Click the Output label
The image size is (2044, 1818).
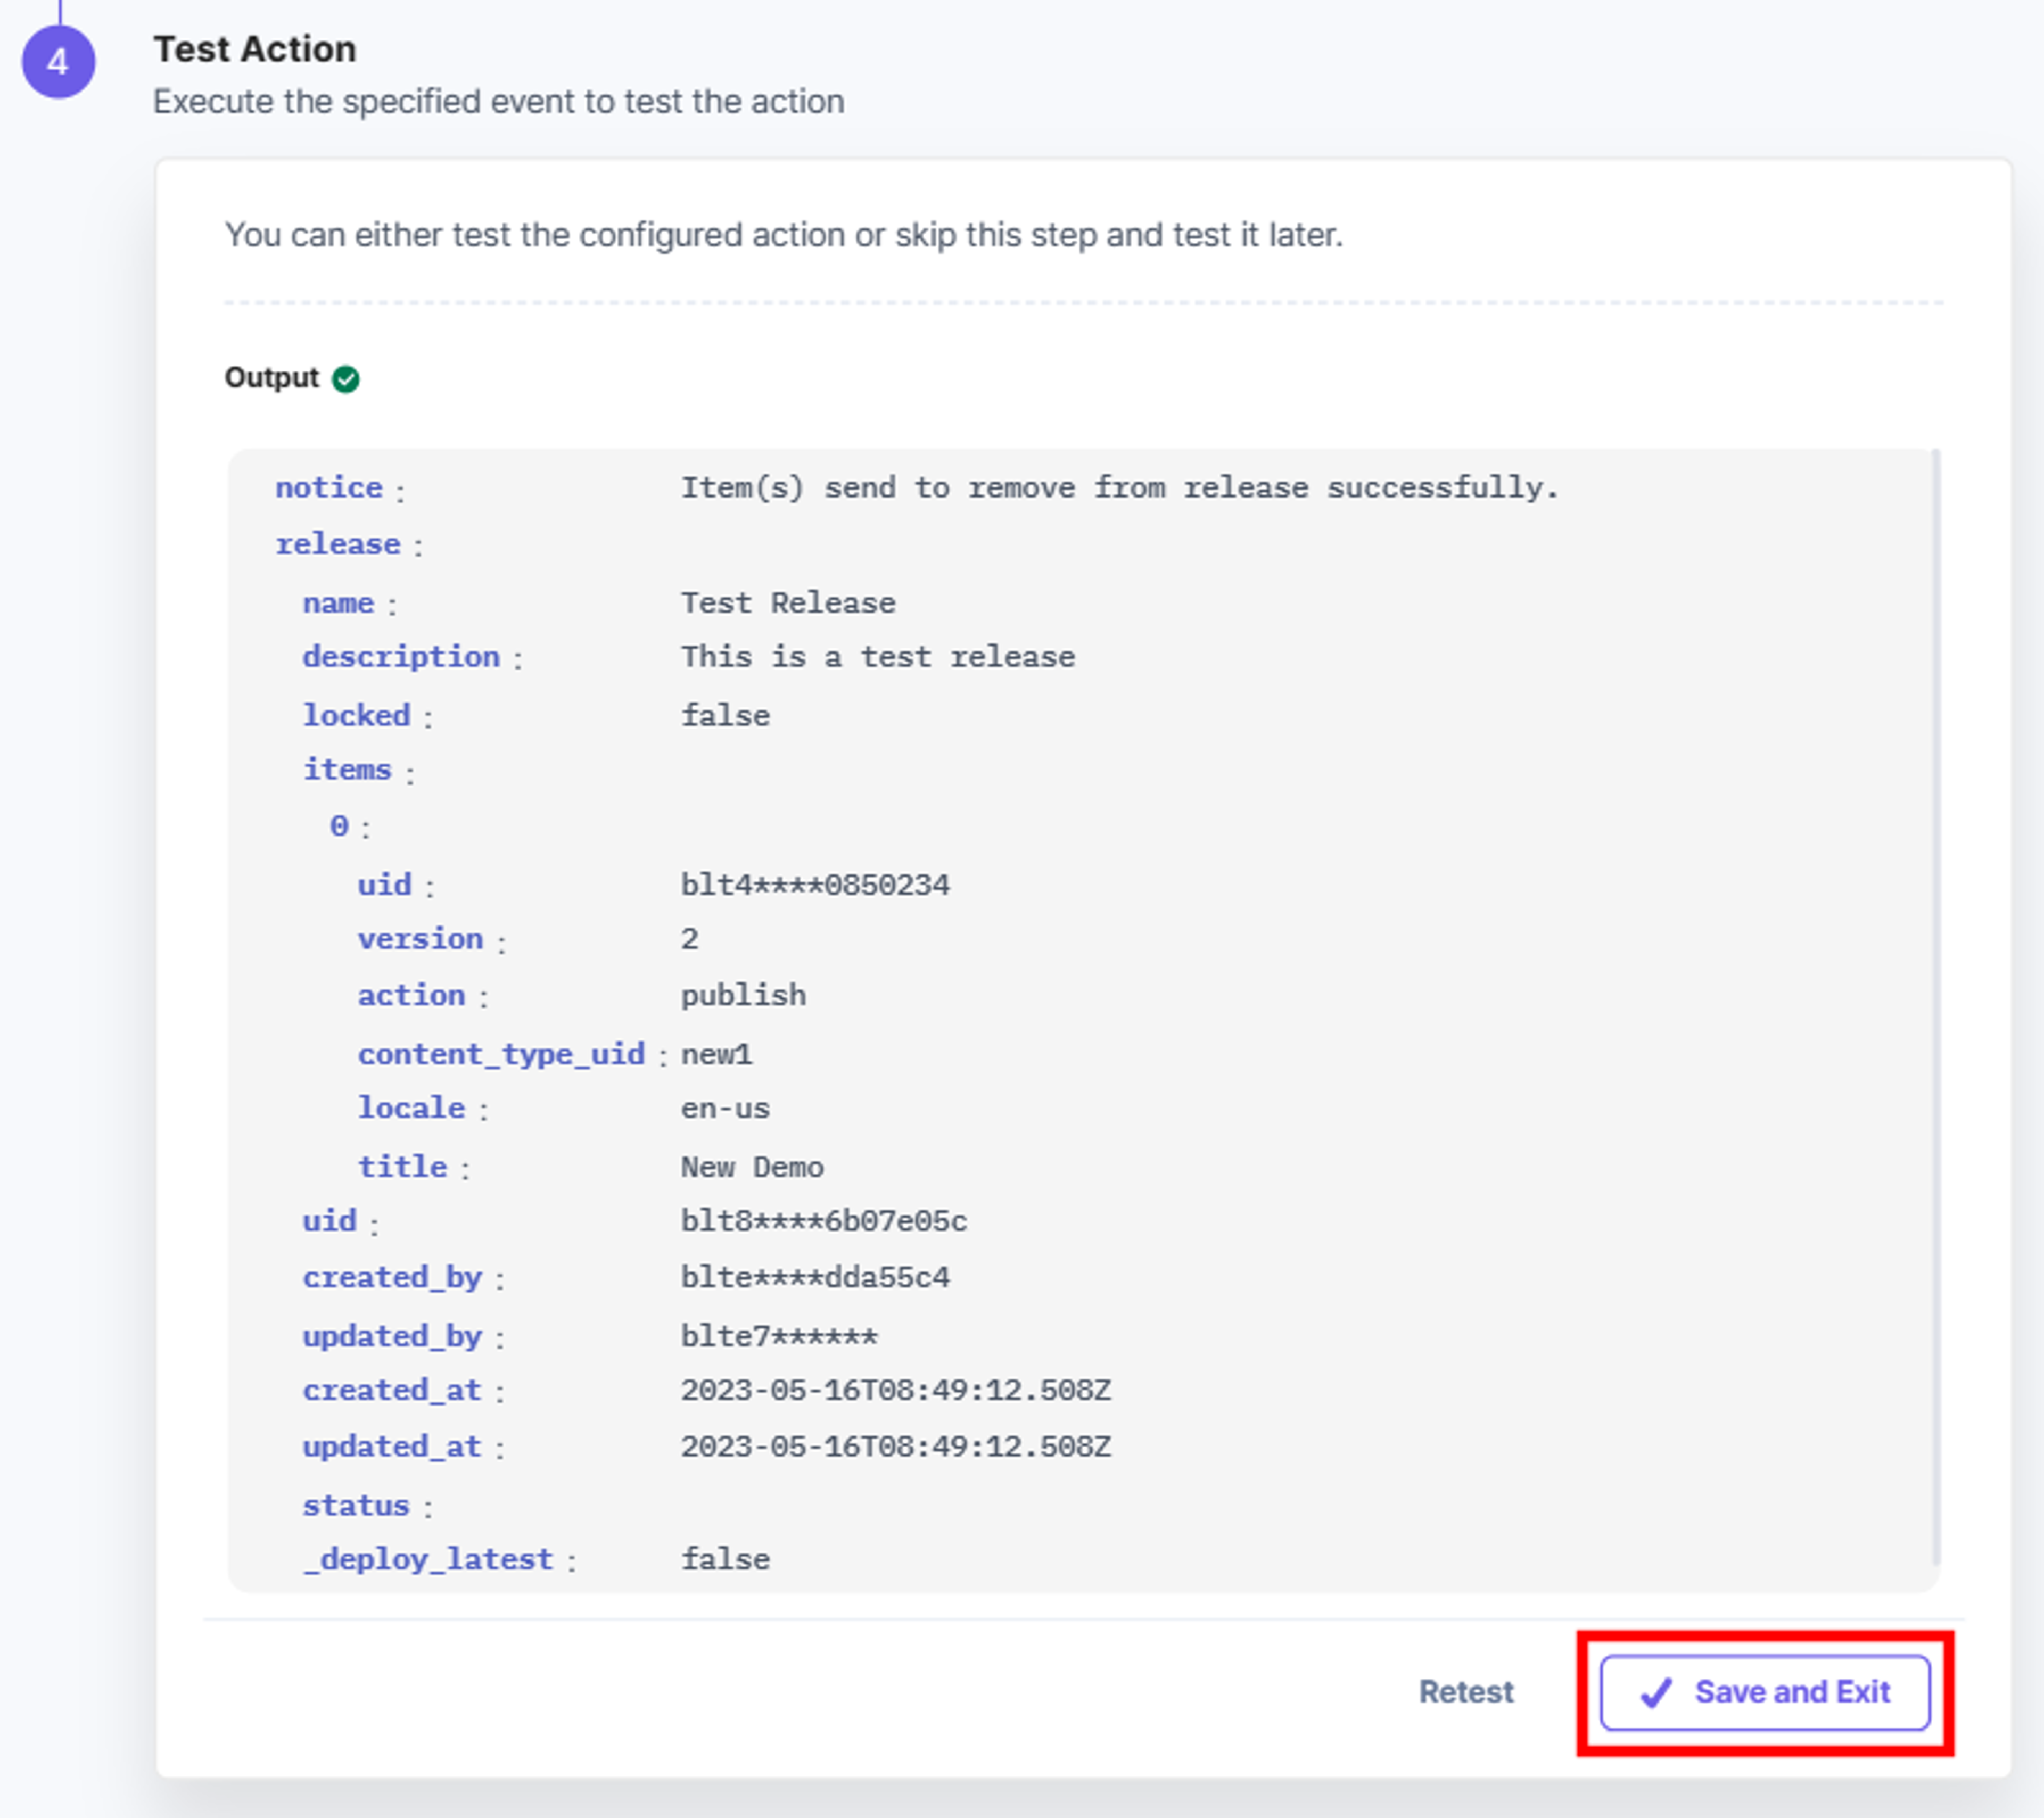(x=272, y=378)
